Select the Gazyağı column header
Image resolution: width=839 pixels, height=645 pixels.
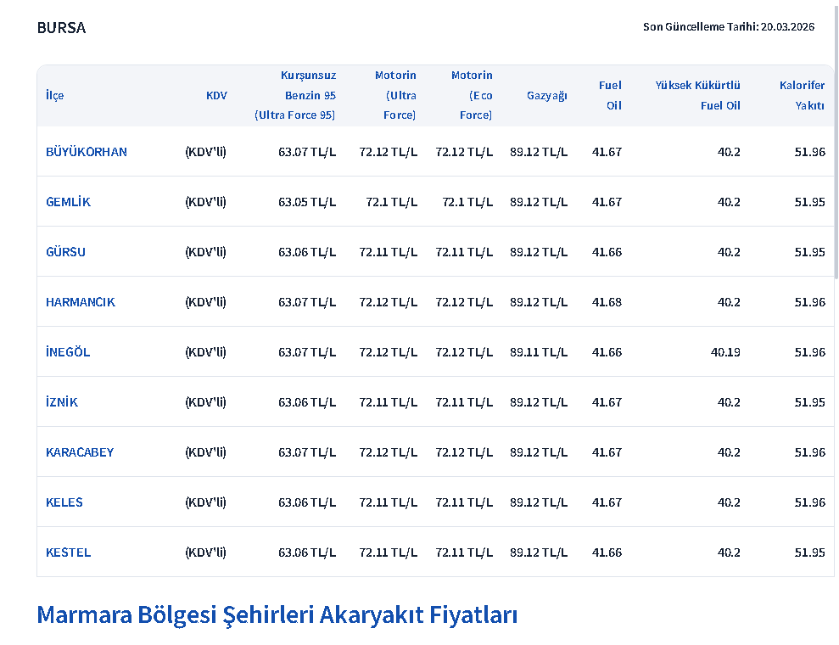point(547,95)
